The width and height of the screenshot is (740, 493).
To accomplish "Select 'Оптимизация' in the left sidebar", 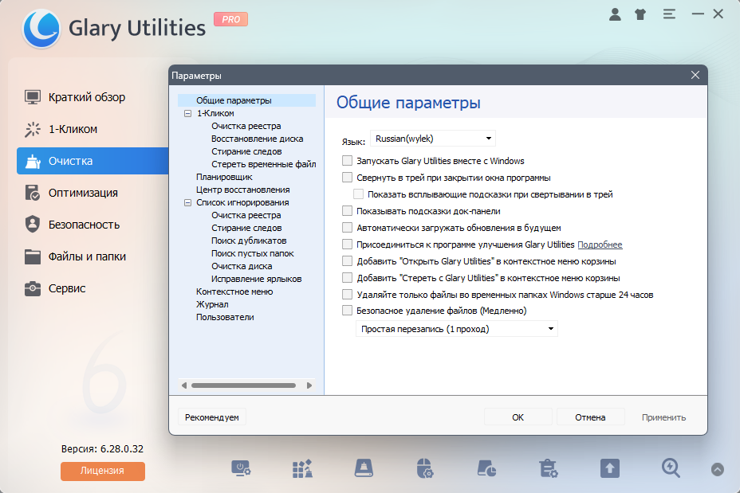I will [x=83, y=193].
